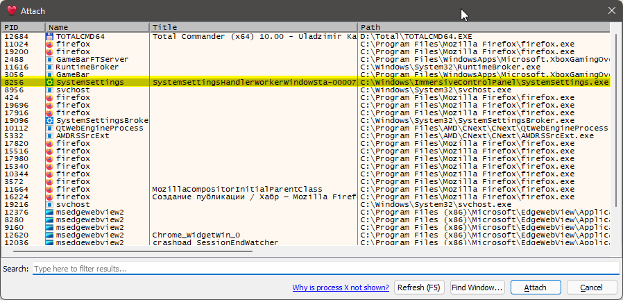Viewport: 623px width, 300px height.
Task: Select the SystemSettingsBroker process name
Action: pyautogui.click(x=102, y=121)
